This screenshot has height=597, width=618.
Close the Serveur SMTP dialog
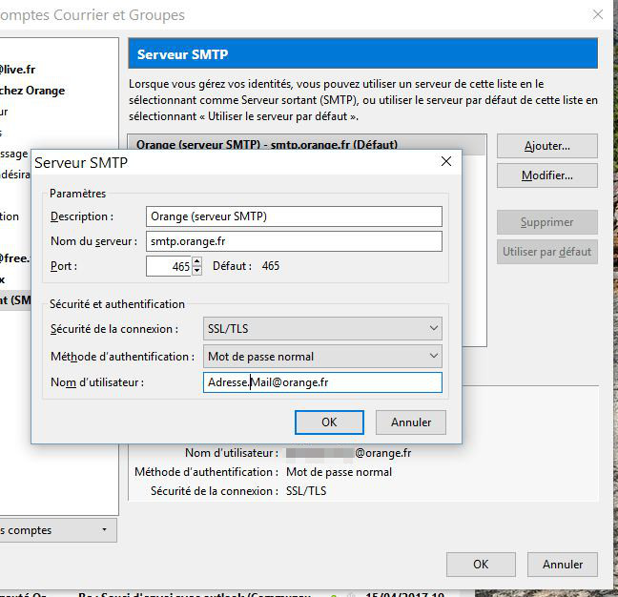[445, 162]
